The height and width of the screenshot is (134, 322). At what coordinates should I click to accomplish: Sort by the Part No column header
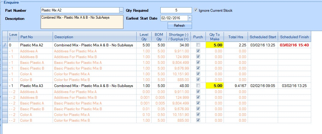click(36, 37)
